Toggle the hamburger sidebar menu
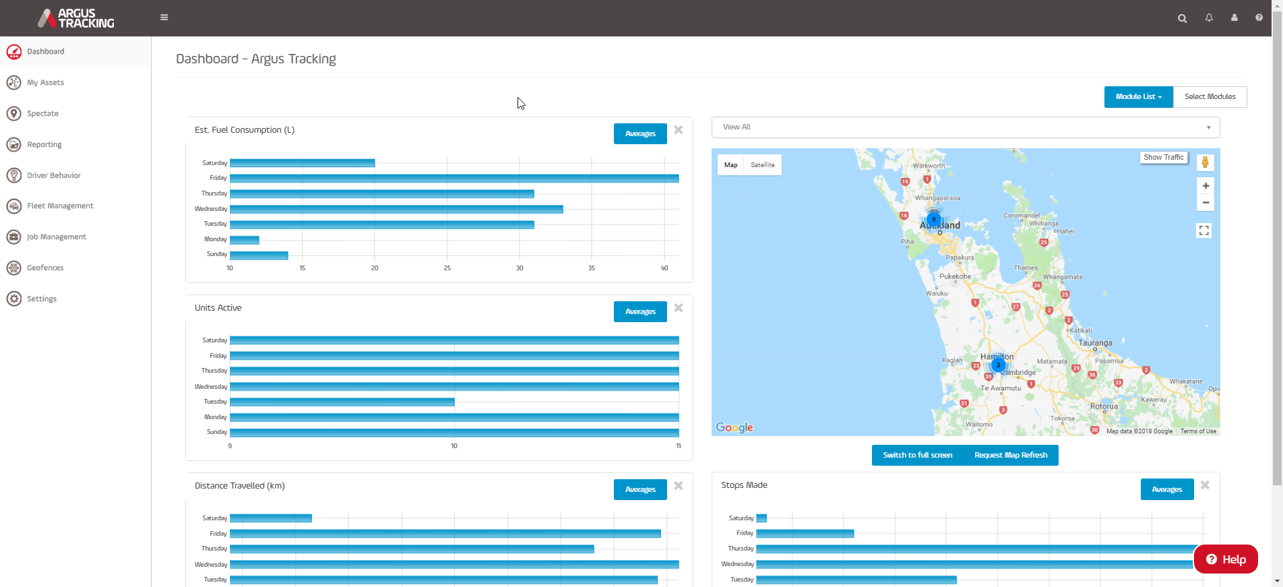This screenshot has height=587, width=1283. [x=164, y=18]
